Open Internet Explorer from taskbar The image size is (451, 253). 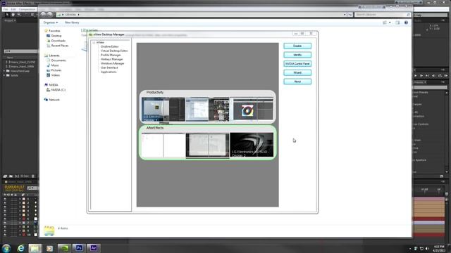[20, 248]
